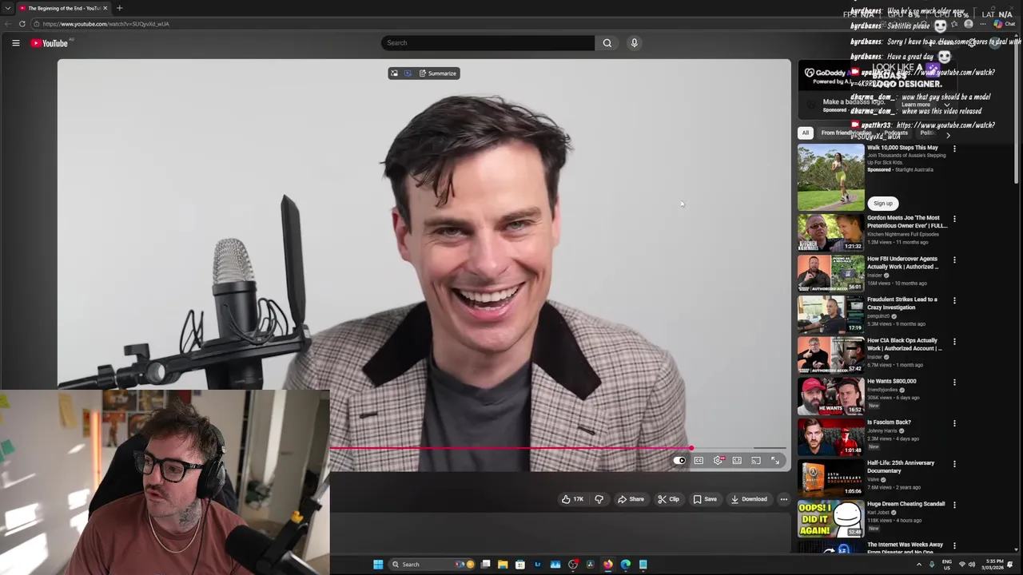Image resolution: width=1023 pixels, height=575 pixels.
Task: Open 'Is Fascism Back?' video title
Action: (889, 422)
